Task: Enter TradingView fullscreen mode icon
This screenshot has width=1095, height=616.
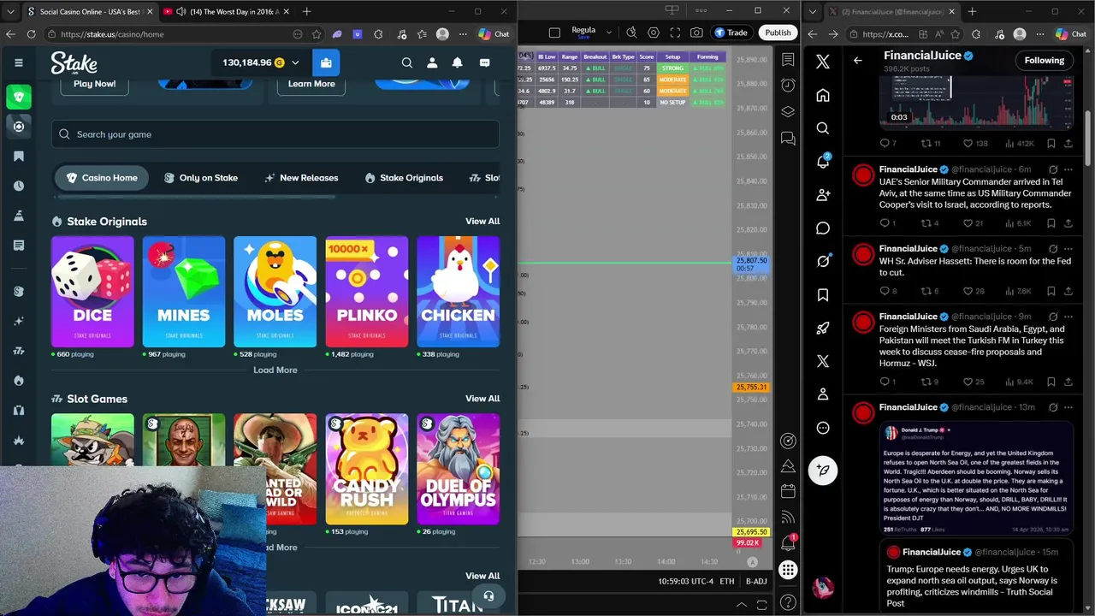Action: coord(675,33)
